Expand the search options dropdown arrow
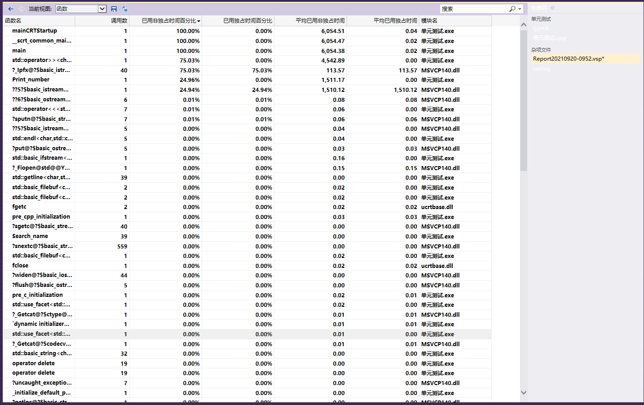The width and height of the screenshot is (644, 405). tap(520, 9)
